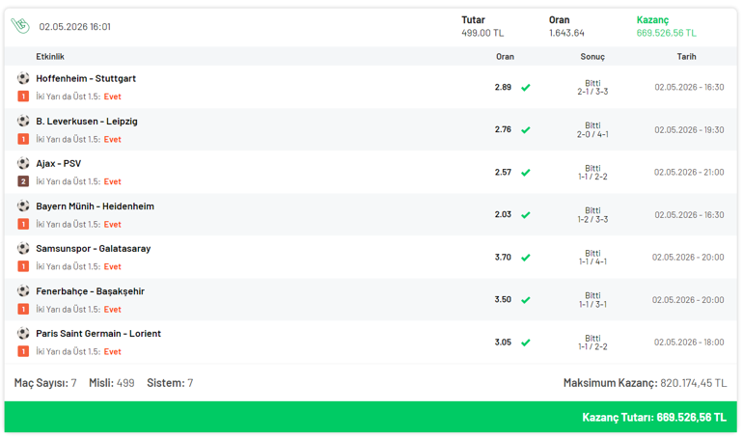
Task: Click soccer ball icon for B. Leverkusen - Leipzig
Action: point(23,121)
